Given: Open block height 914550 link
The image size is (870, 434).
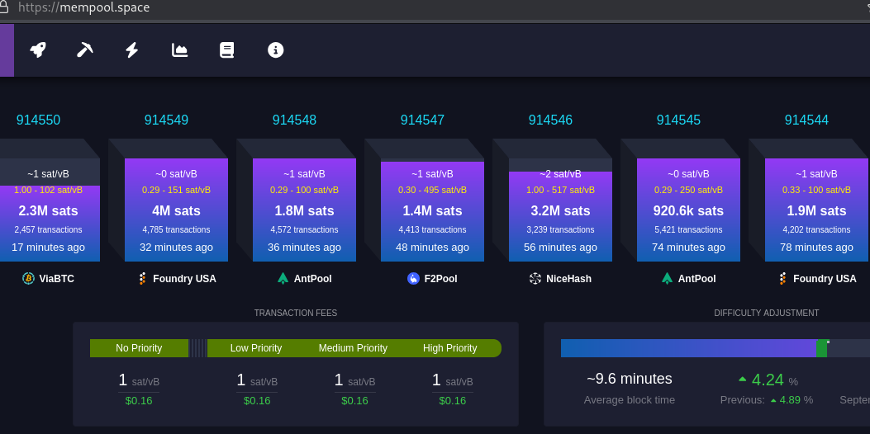Looking at the screenshot, I should [x=38, y=120].
